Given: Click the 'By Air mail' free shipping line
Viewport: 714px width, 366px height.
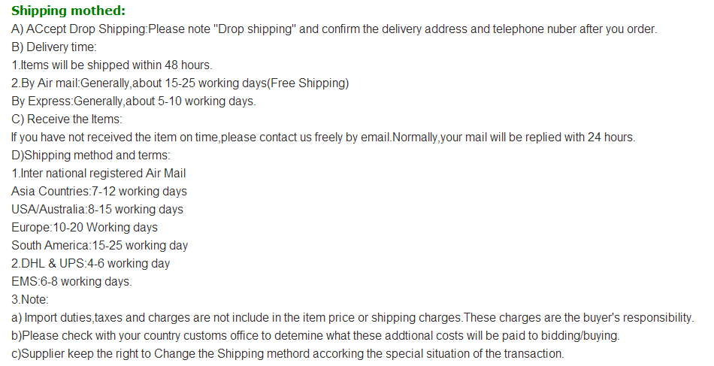Looking at the screenshot, I should [x=180, y=83].
